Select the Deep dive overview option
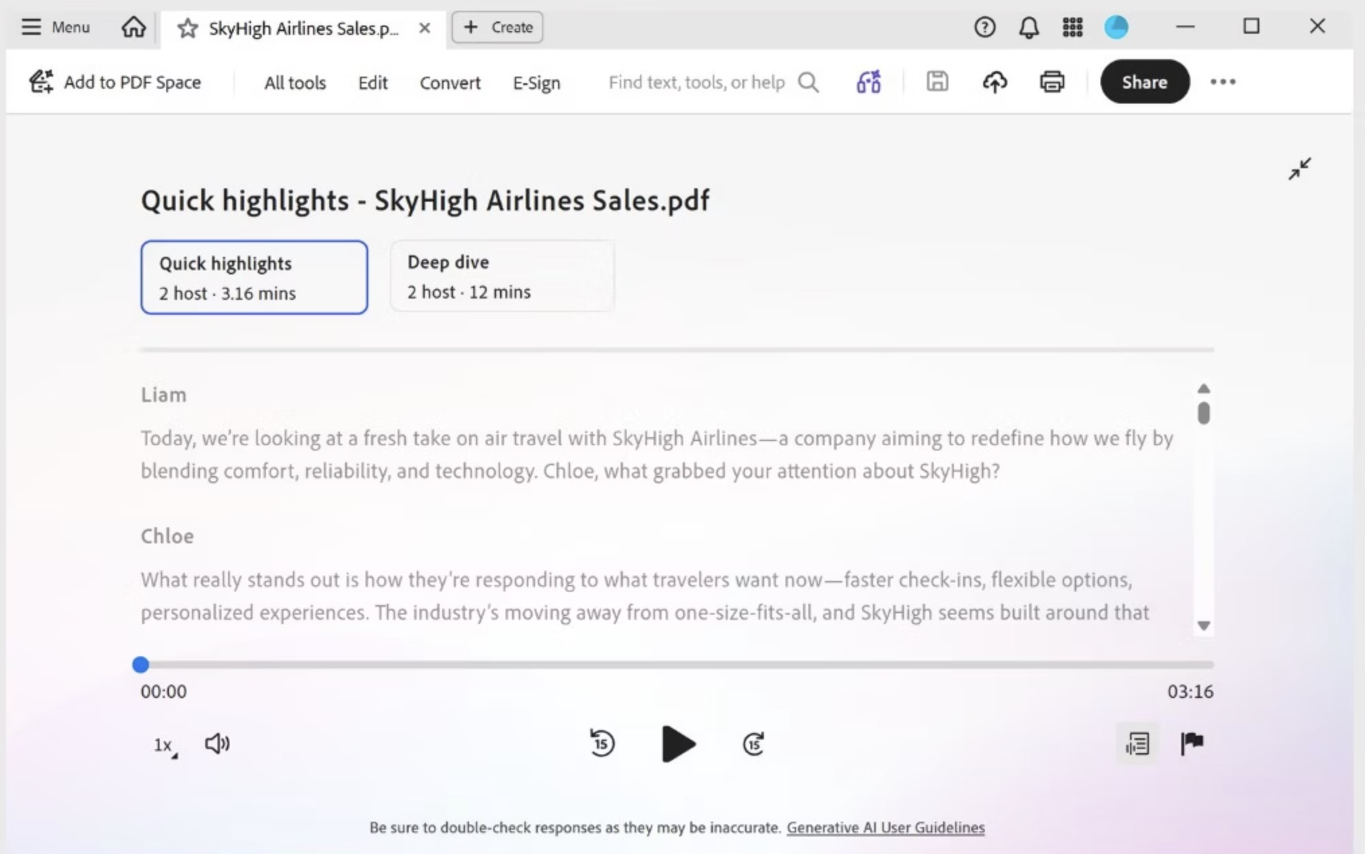1365x854 pixels. coord(502,276)
